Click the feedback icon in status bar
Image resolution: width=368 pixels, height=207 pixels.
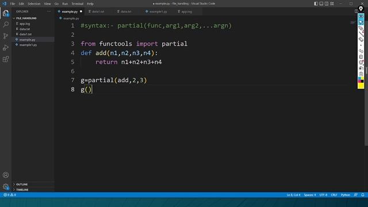click(x=356, y=195)
